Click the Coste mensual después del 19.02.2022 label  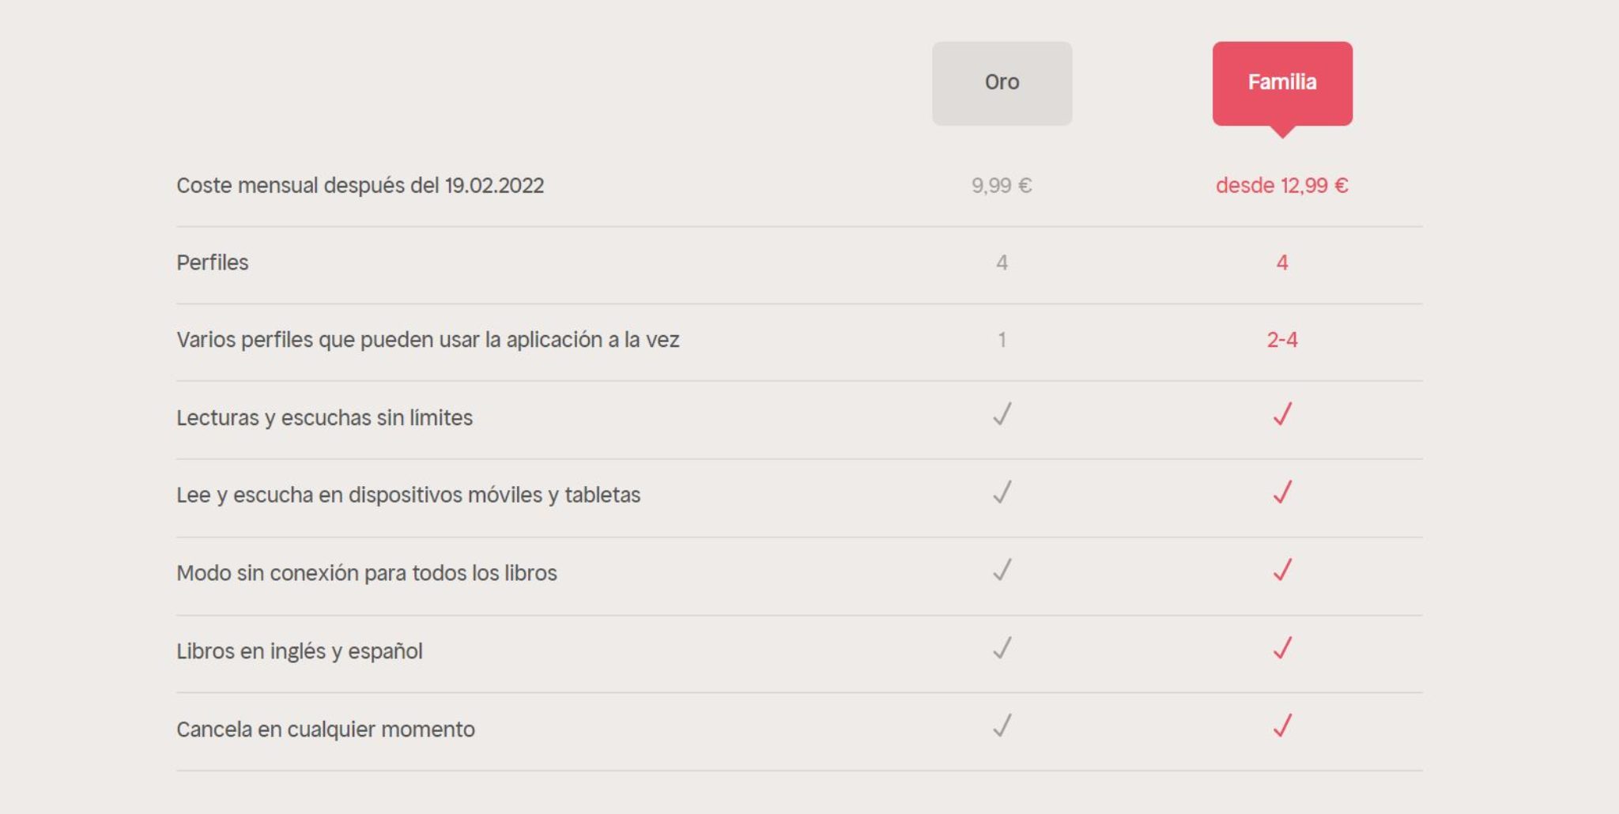pos(360,186)
